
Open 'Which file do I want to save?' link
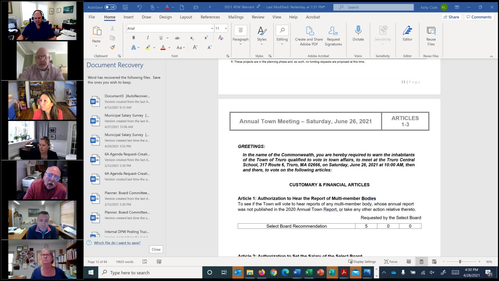click(x=117, y=243)
